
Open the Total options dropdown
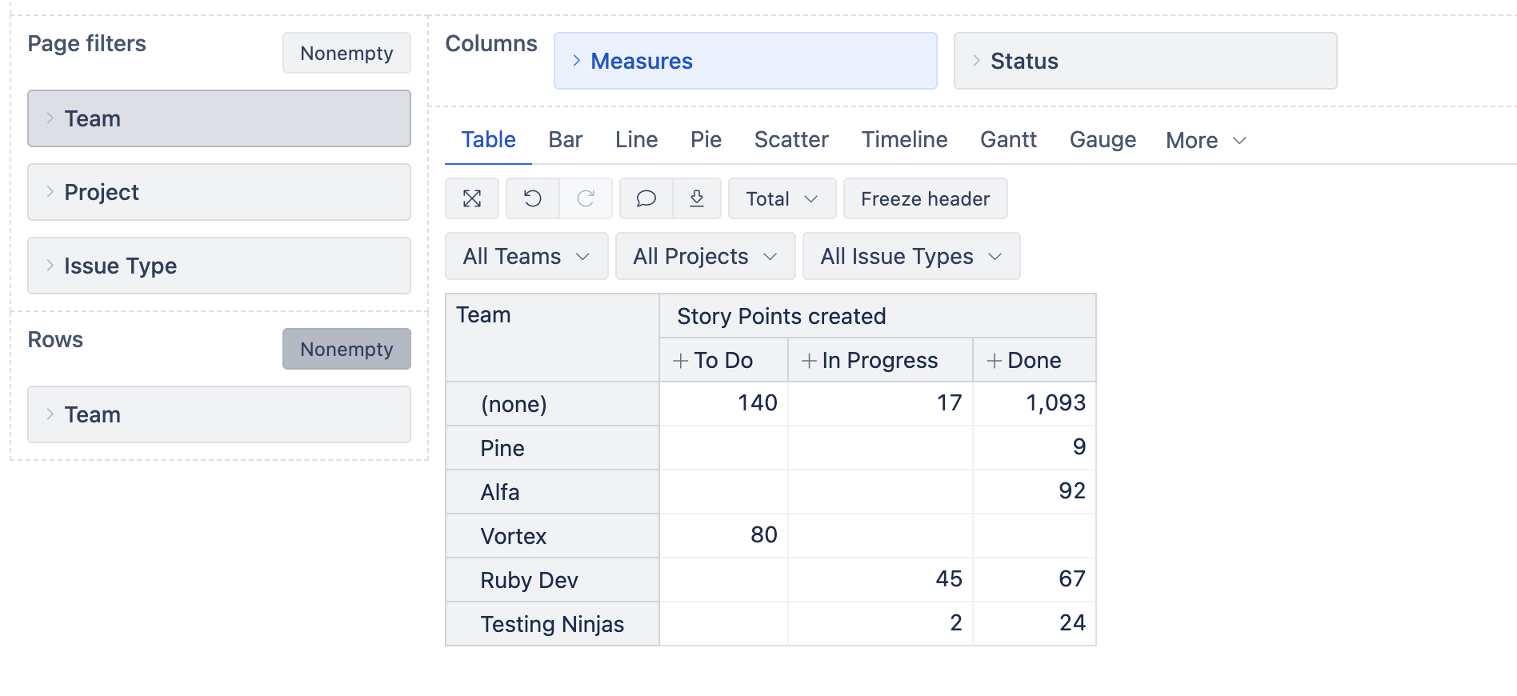(782, 198)
